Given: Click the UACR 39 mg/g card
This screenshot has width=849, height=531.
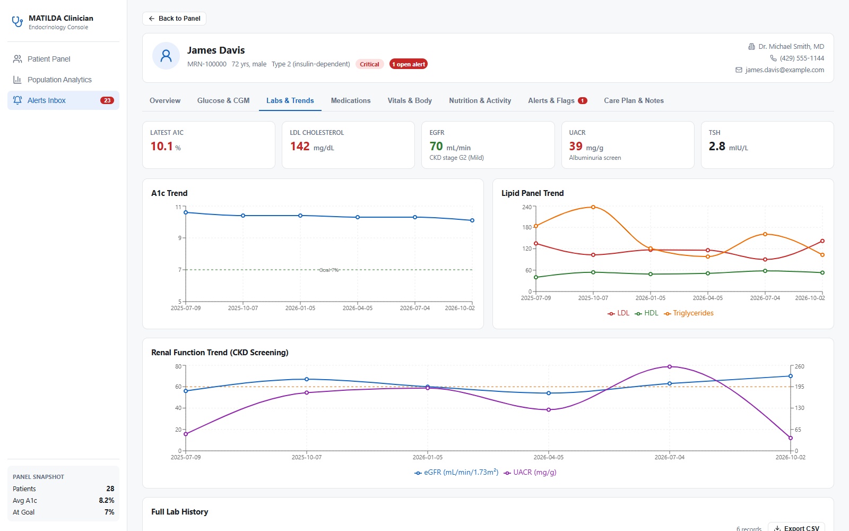Looking at the screenshot, I should (628, 145).
